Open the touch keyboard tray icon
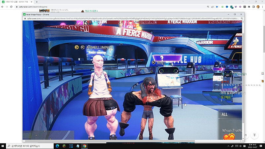The height and width of the screenshot is (149, 265). pyautogui.click(x=237, y=146)
